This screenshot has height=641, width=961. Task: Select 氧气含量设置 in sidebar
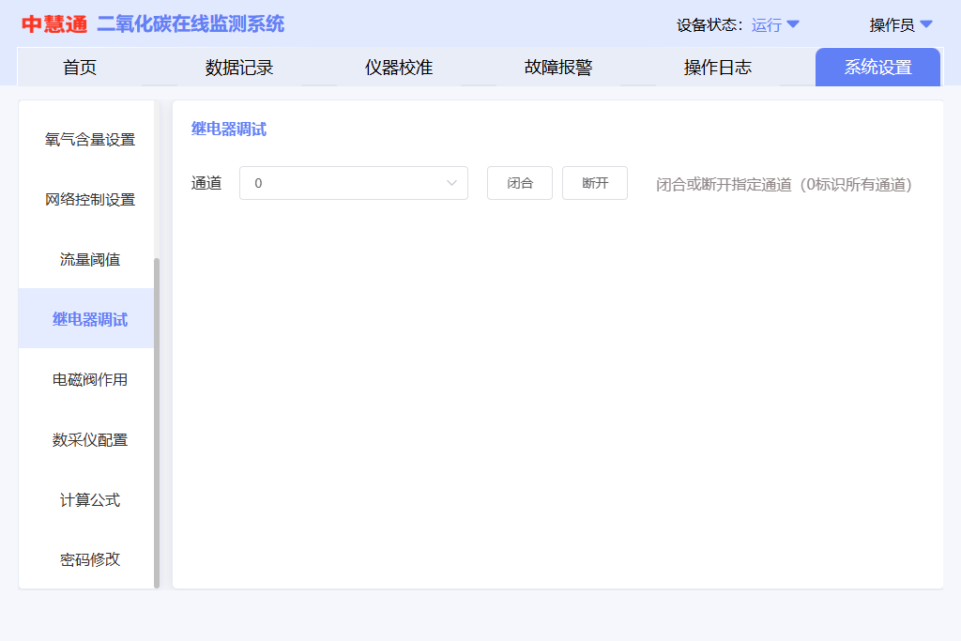click(89, 140)
